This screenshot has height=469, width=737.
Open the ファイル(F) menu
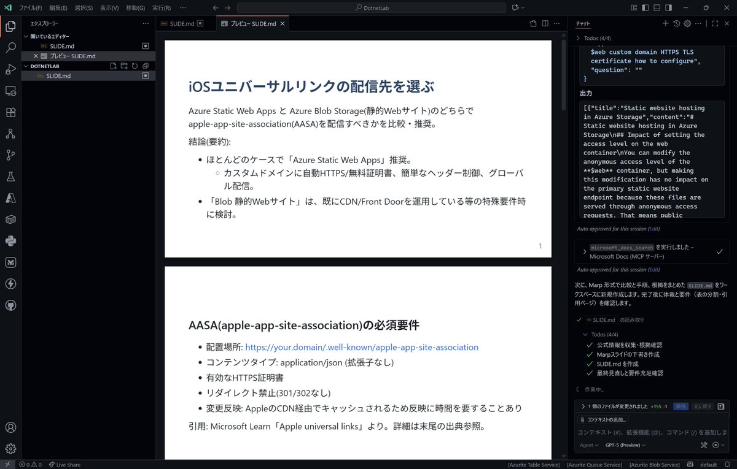click(31, 8)
